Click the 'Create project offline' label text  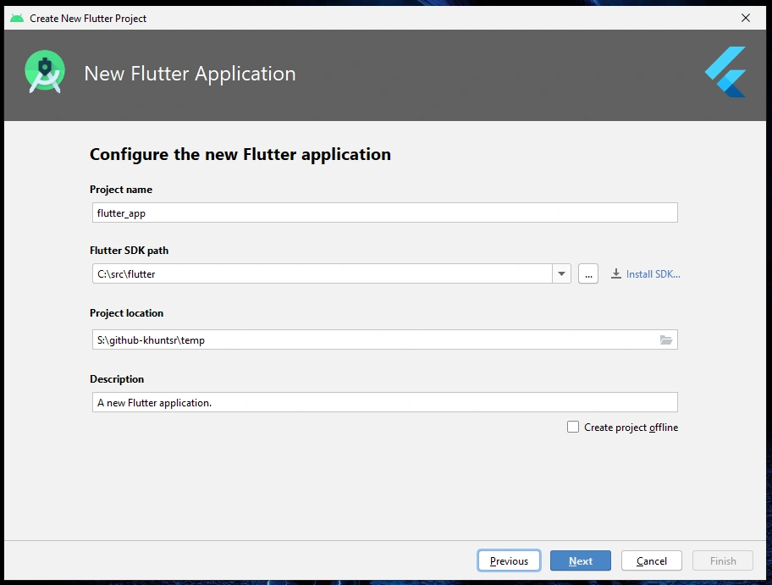click(x=631, y=428)
